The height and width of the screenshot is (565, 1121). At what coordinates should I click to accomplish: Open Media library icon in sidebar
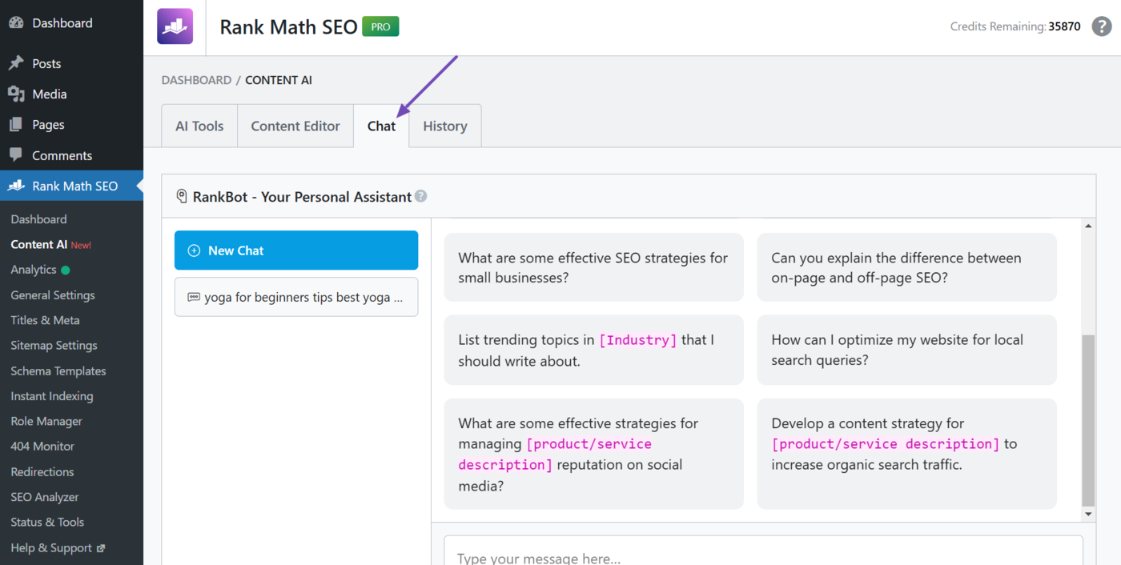tap(16, 94)
